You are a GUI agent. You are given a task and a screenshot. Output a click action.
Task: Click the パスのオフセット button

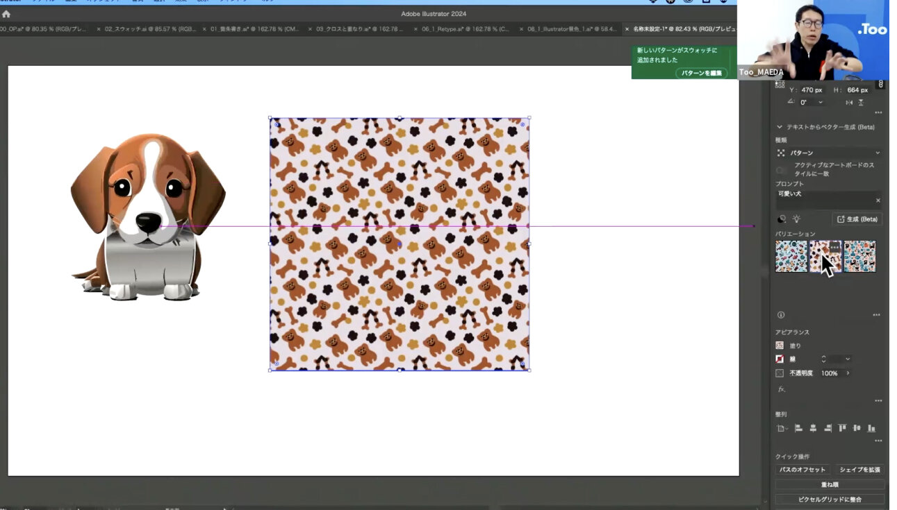[x=803, y=470]
